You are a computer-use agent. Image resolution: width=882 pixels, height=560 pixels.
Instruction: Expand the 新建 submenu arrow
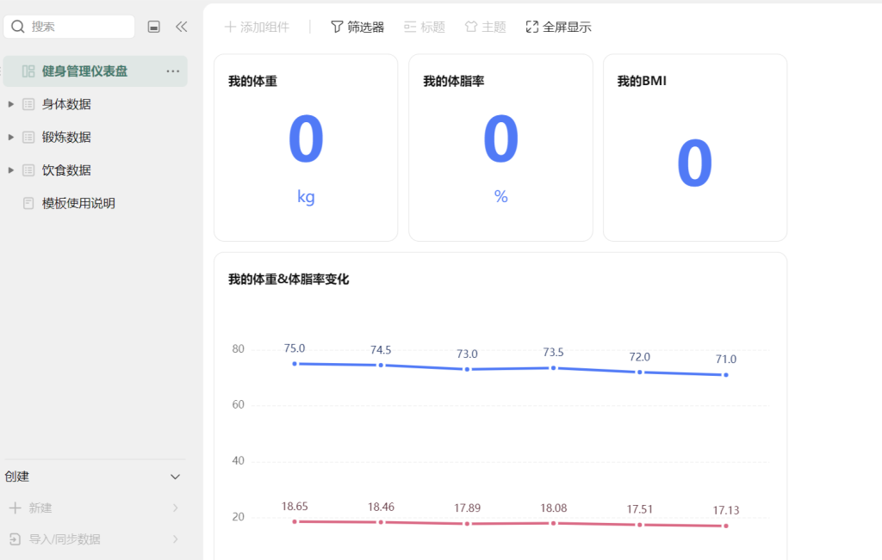tap(175, 508)
